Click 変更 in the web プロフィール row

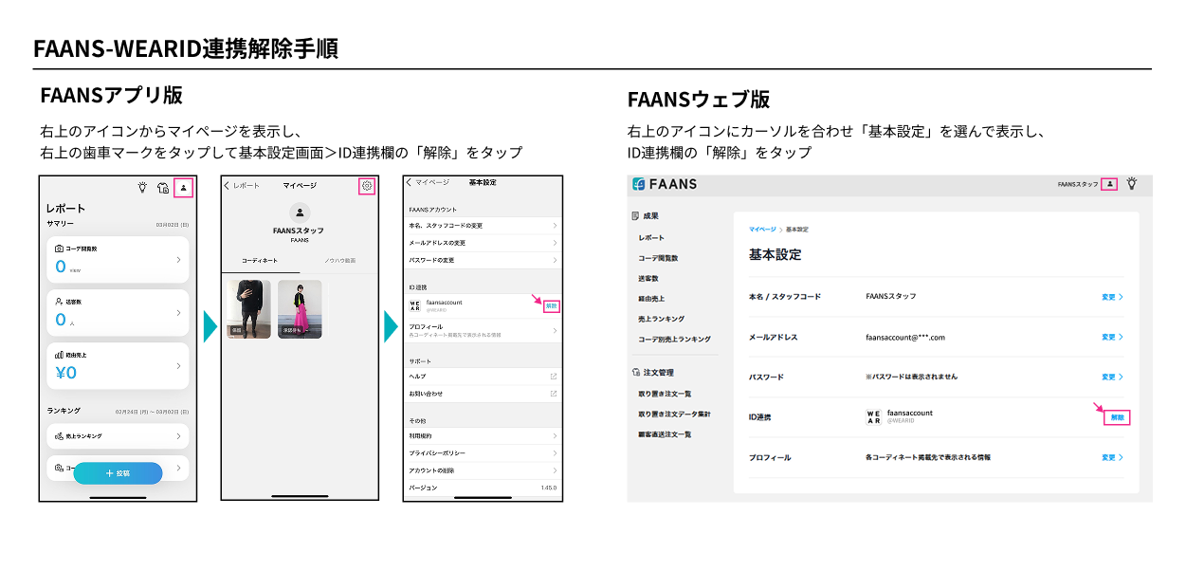1112,457
